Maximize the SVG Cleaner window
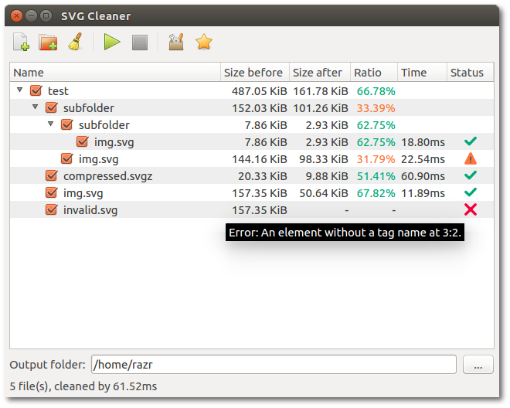This screenshot has width=510, height=408. point(46,15)
